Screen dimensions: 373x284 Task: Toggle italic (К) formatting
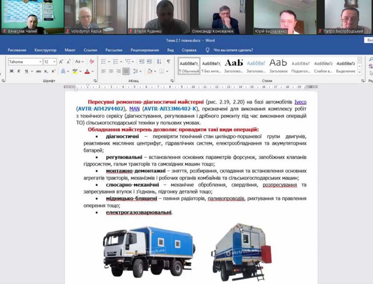click(x=18, y=71)
